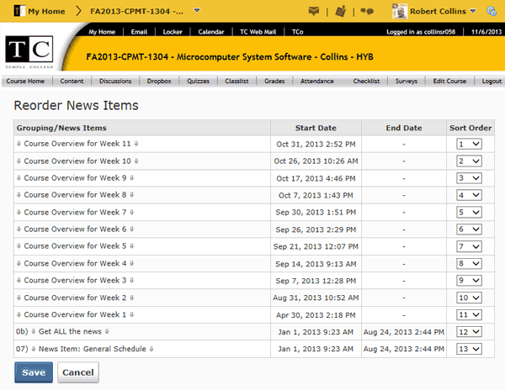Open the Quizzes tab
Image resolution: width=505 pixels, height=390 pixels.
[198, 81]
